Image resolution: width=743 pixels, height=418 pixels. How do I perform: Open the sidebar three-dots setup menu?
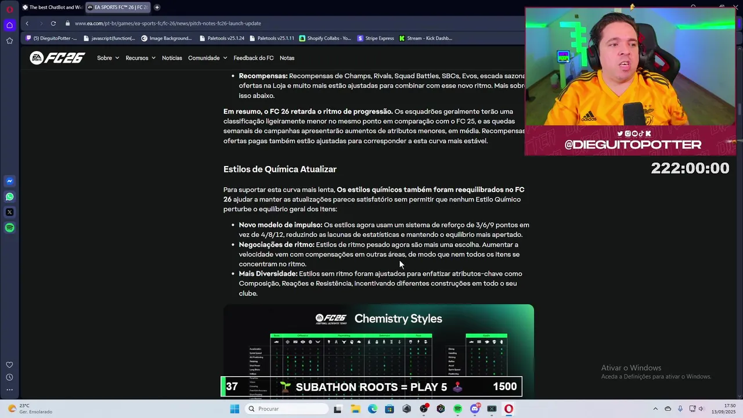pos(9,390)
